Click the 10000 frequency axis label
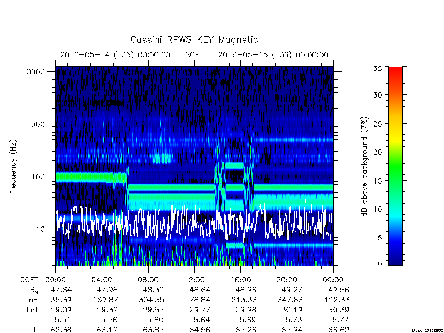Screen dimensions: 444x333 [x=34, y=72]
